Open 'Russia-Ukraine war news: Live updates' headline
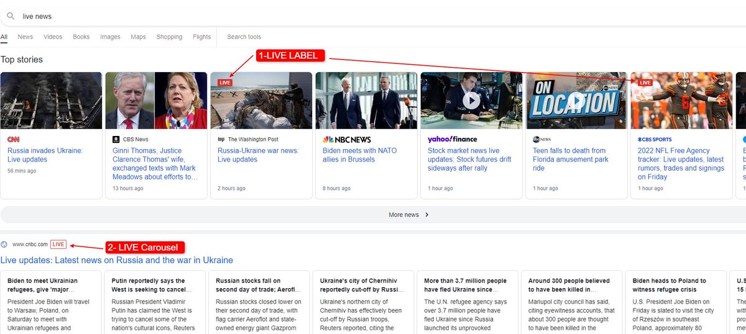This screenshot has width=746, height=334. (x=258, y=155)
